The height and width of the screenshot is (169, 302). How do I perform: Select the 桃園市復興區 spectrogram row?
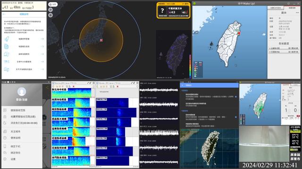(71, 103)
